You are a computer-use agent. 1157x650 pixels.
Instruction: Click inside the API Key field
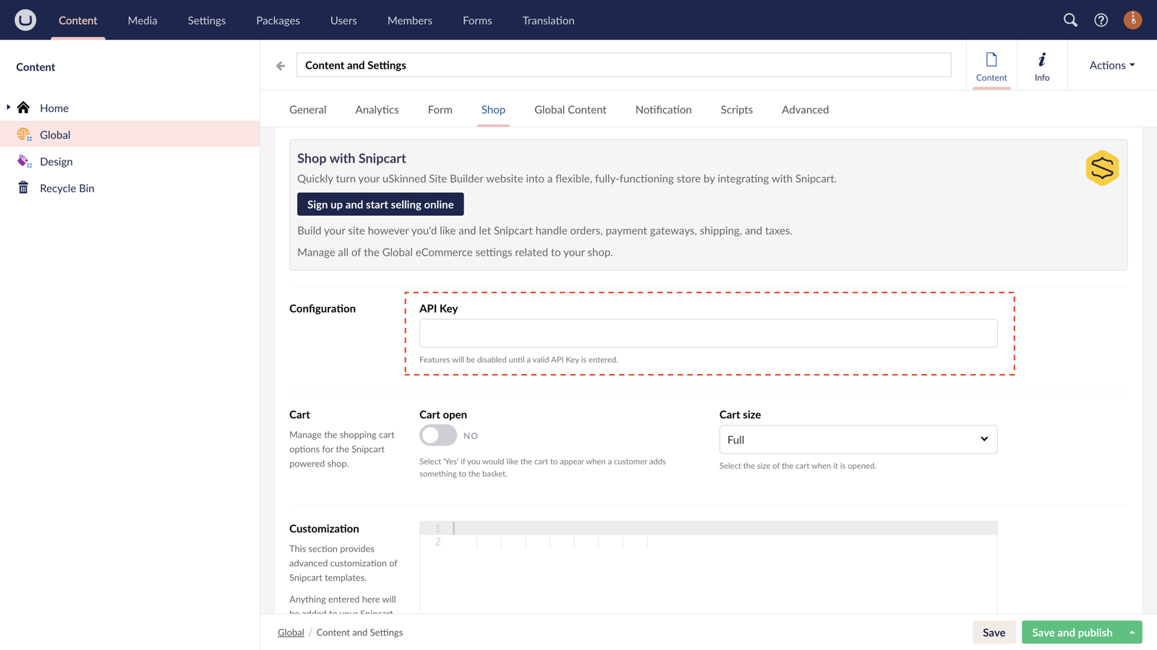point(708,333)
